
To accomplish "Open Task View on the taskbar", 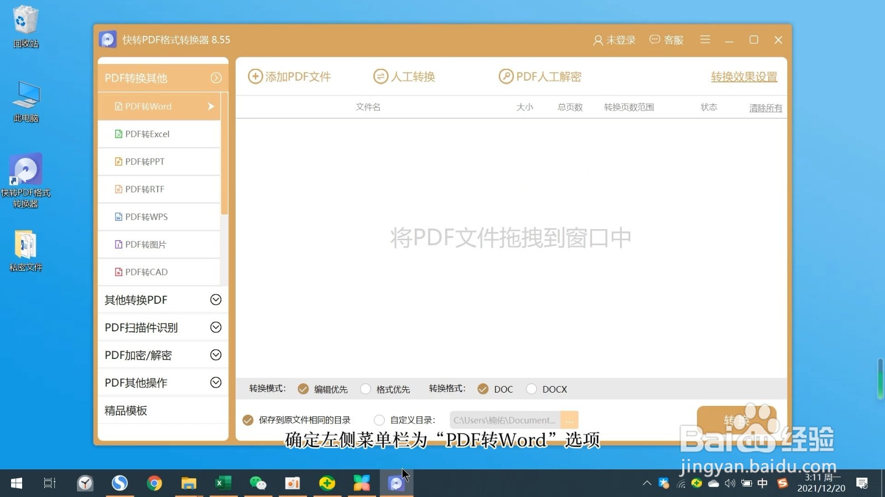I will click(x=50, y=484).
